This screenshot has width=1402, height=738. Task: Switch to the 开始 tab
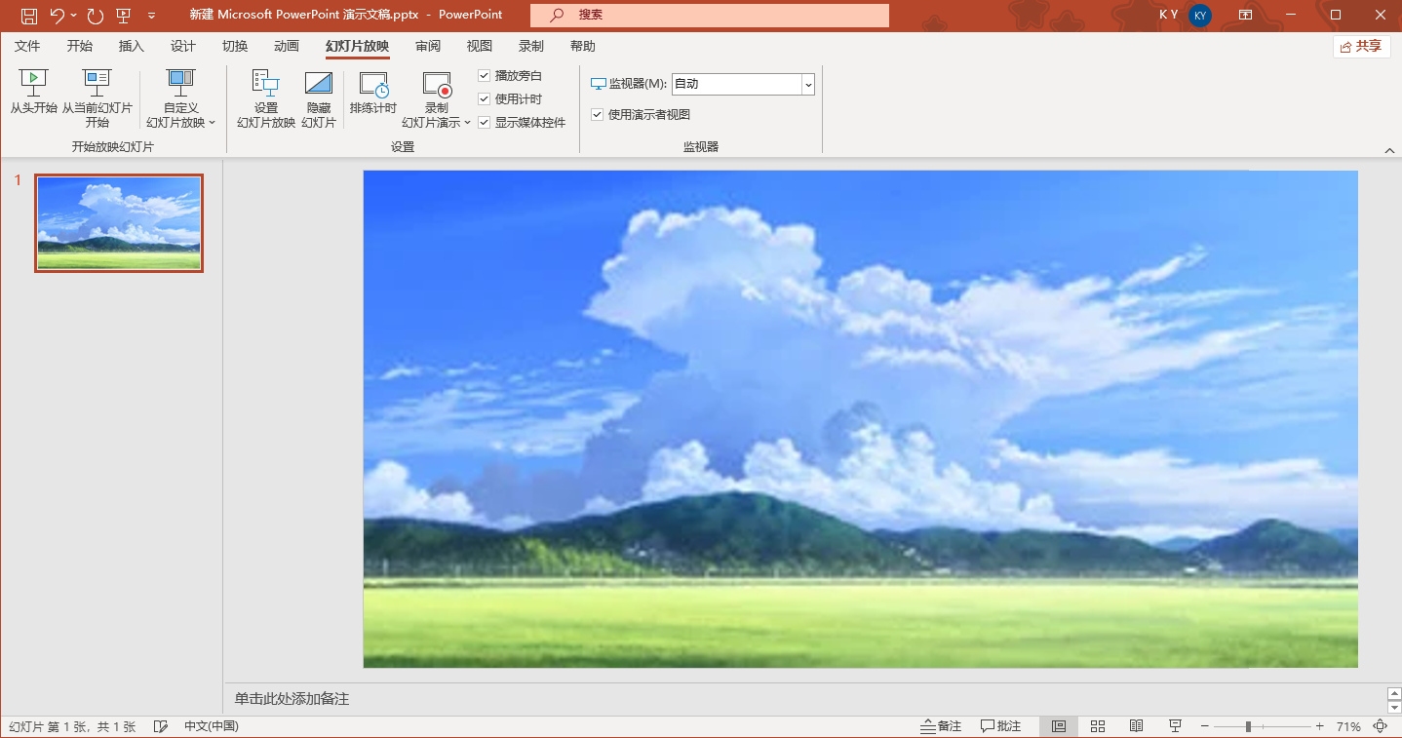[80, 46]
